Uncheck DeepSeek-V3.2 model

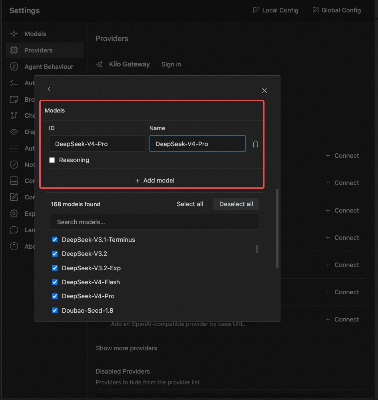[x=55, y=253]
